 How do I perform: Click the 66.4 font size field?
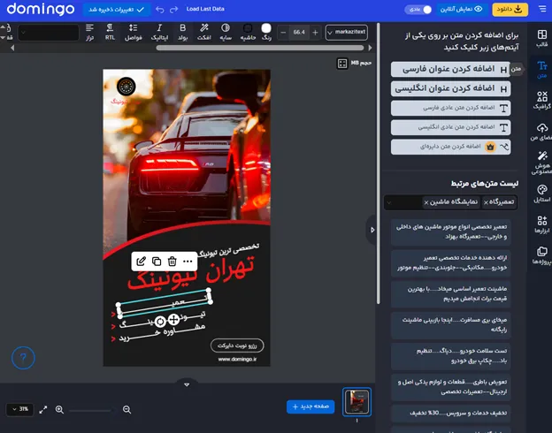coord(299,33)
